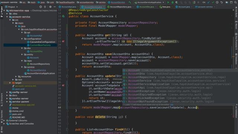The height and width of the screenshot is (134, 238).
Task: Open Project panel settings gear
Action: [x=50, y=7]
